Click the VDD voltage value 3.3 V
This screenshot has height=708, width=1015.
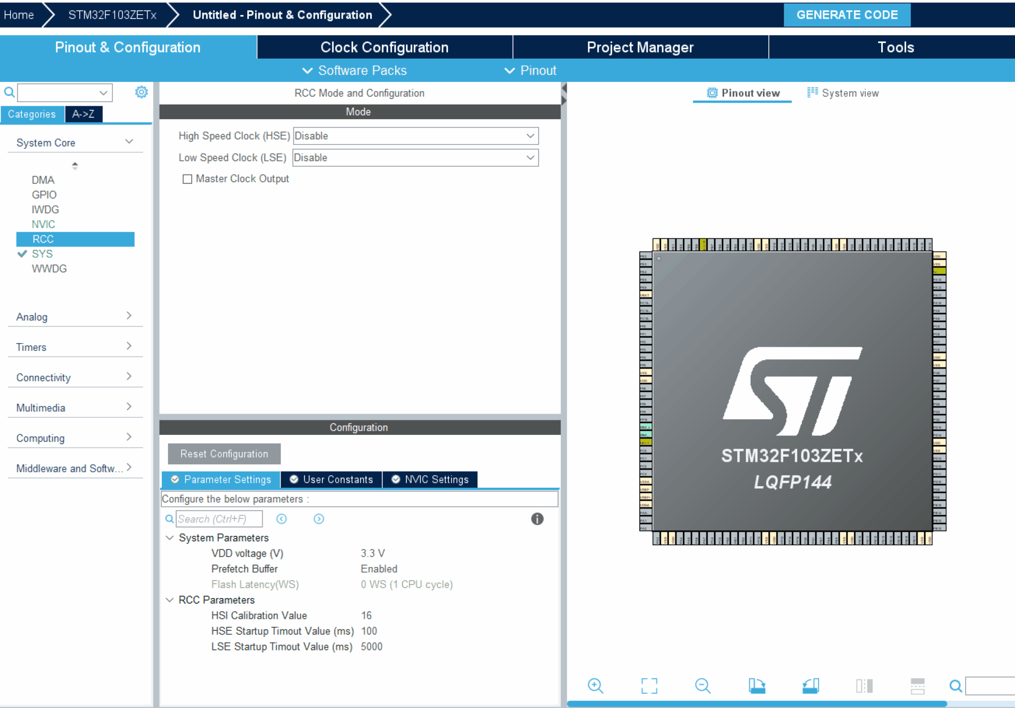coord(373,553)
